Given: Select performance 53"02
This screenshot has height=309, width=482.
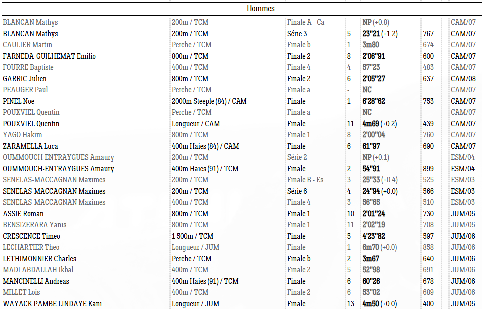Looking at the screenshot, I should click(x=371, y=292).
